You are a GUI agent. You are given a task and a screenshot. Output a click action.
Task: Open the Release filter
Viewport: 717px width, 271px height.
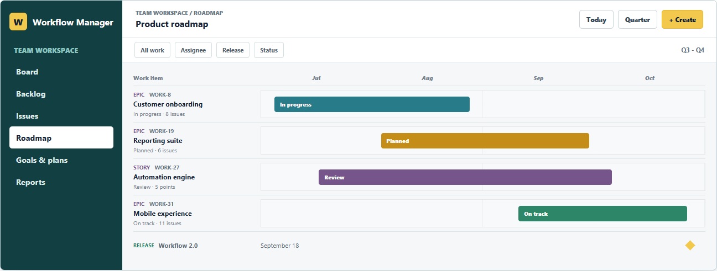tap(233, 50)
